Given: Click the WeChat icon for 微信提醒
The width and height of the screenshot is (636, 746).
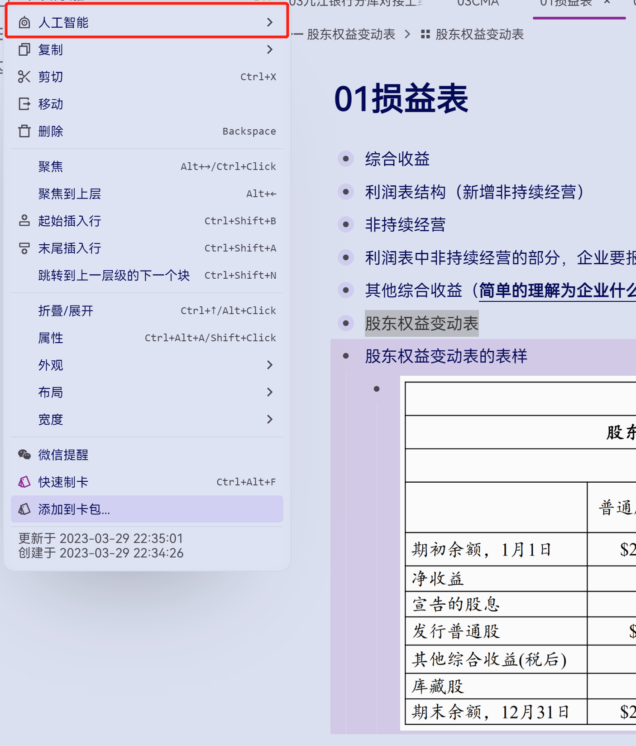Looking at the screenshot, I should (24, 455).
